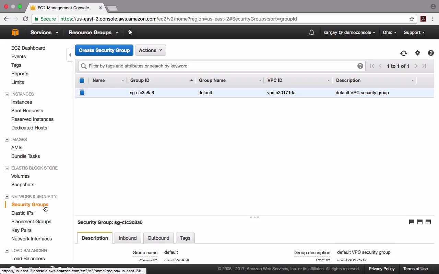439x274 pixels.
Task: Open a new browser tab
Action: coord(112,8)
